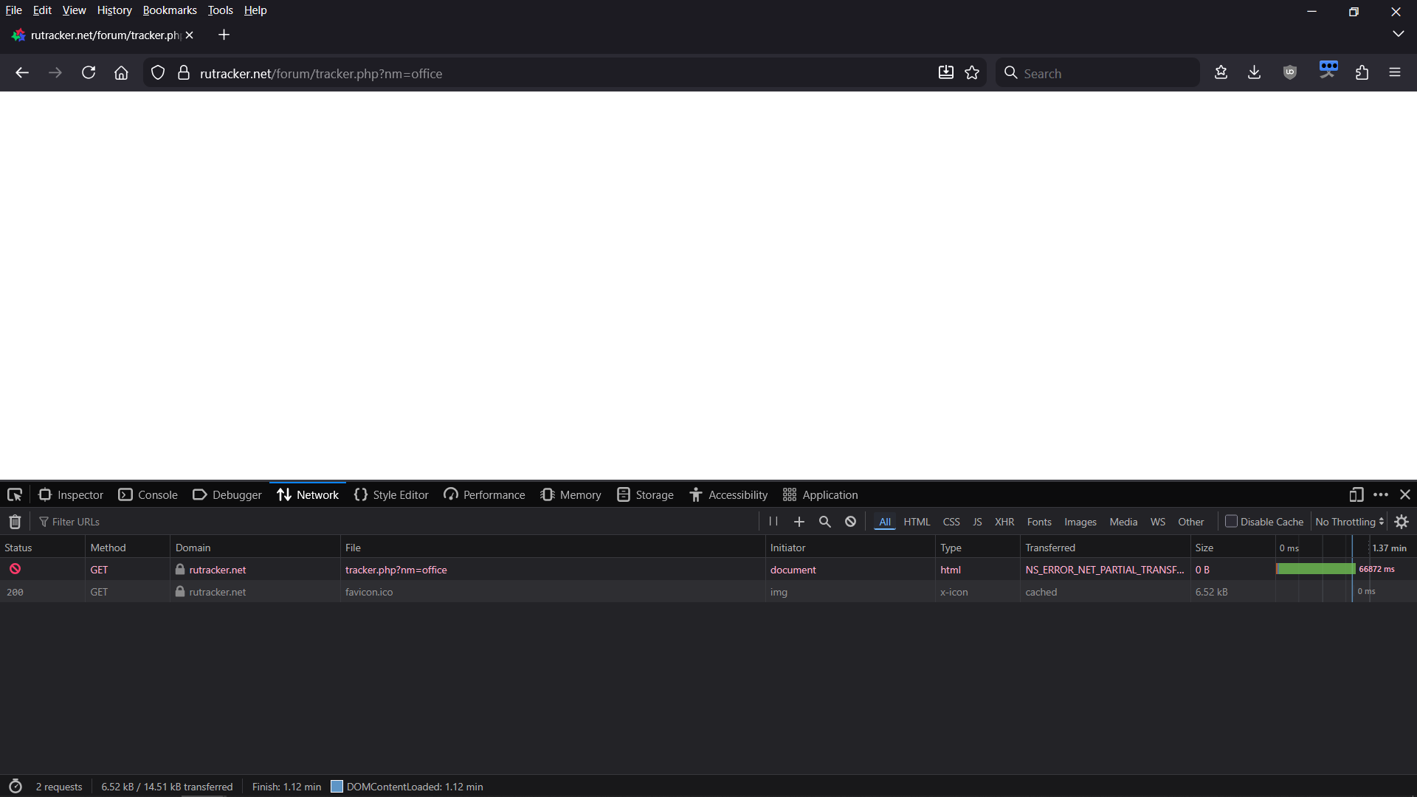The width and height of the screenshot is (1417, 797).
Task: Open the DevTools three-dots customize menu
Action: pos(1381,494)
